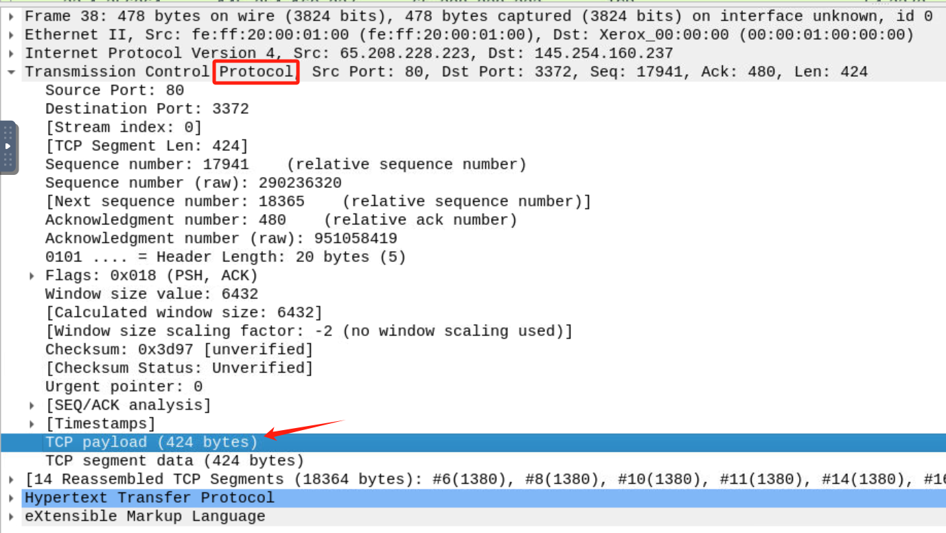The image size is (946, 533).
Task: Expand the eXtensible Markup Language row
Action: tap(11, 517)
